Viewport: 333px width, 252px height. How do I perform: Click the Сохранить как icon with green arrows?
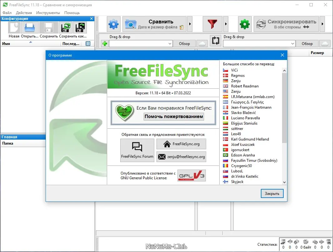click(66, 27)
